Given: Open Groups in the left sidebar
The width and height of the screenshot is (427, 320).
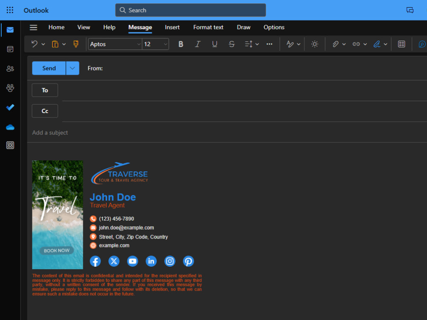Looking at the screenshot, I should 10,88.
